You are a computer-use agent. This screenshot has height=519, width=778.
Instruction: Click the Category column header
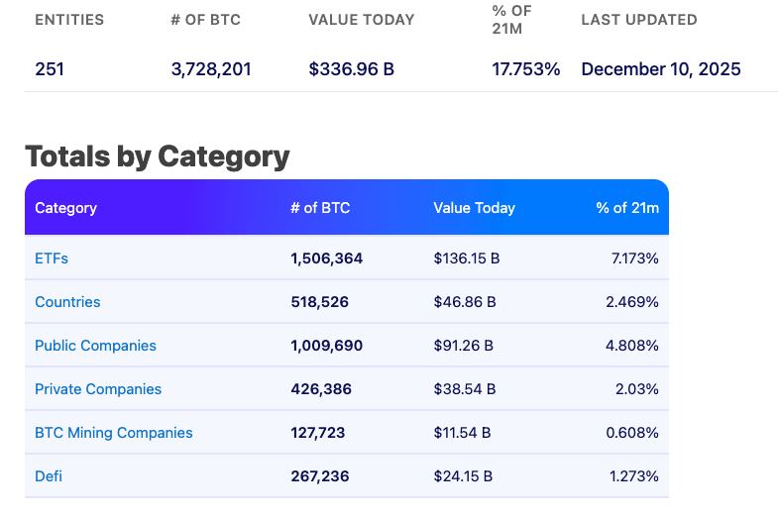65,208
